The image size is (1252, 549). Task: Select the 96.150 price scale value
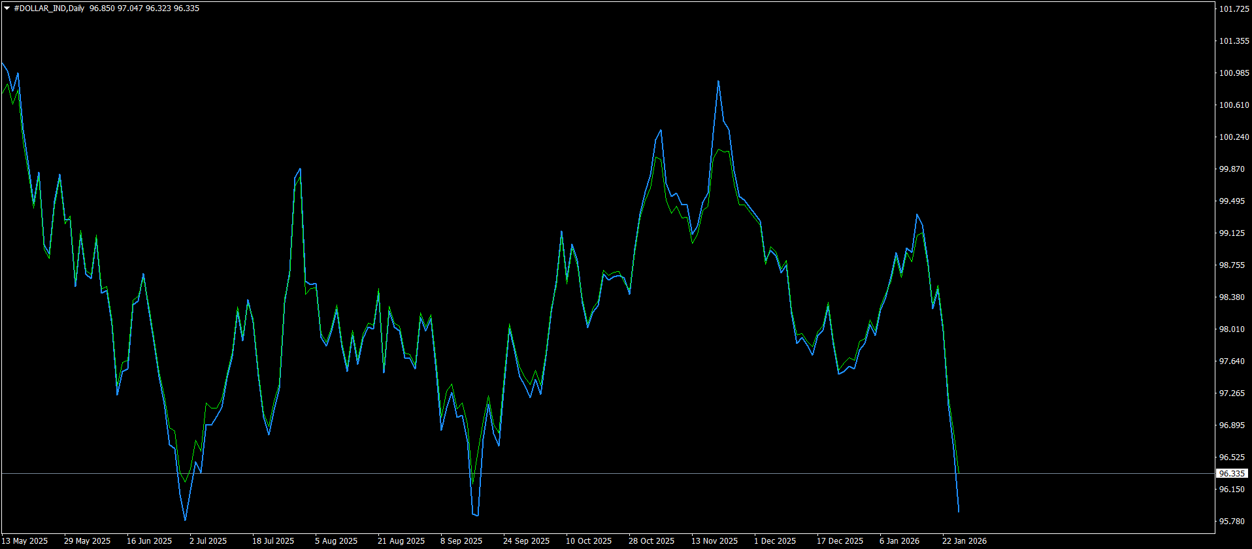1232,489
